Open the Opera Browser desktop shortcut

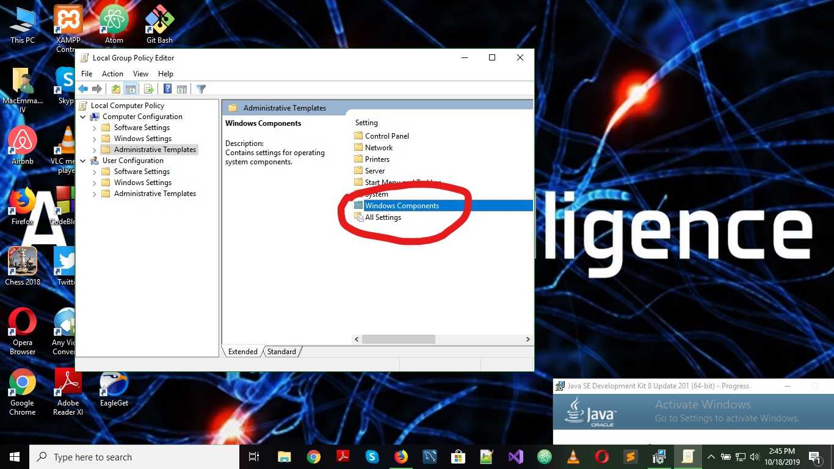(23, 331)
